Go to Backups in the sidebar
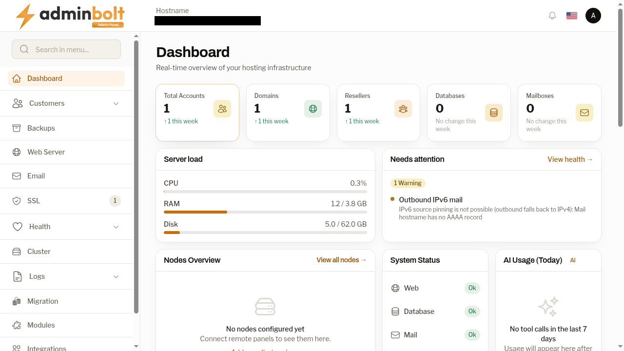The image size is (624, 351). pos(66,128)
